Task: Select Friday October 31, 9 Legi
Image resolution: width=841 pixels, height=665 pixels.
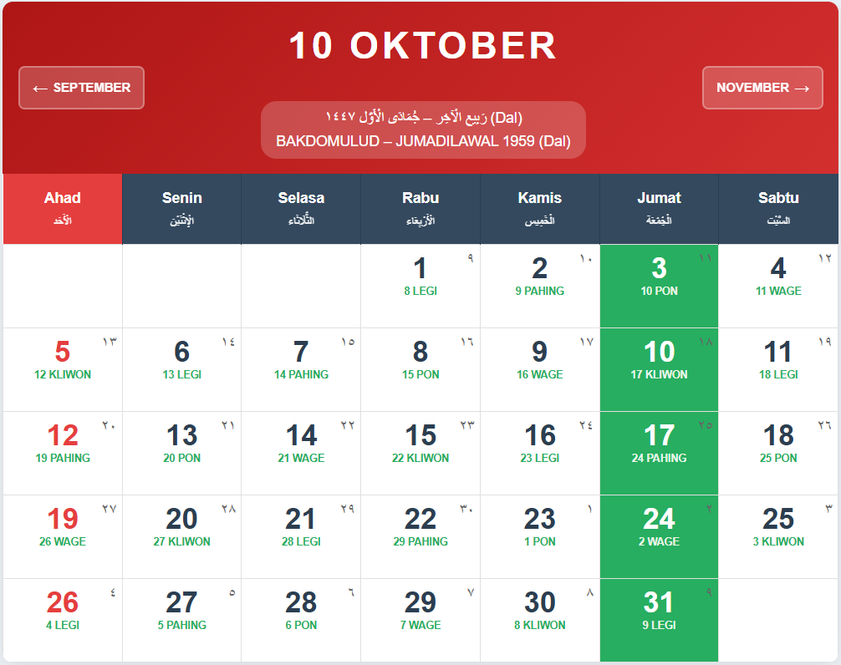Action: (659, 612)
